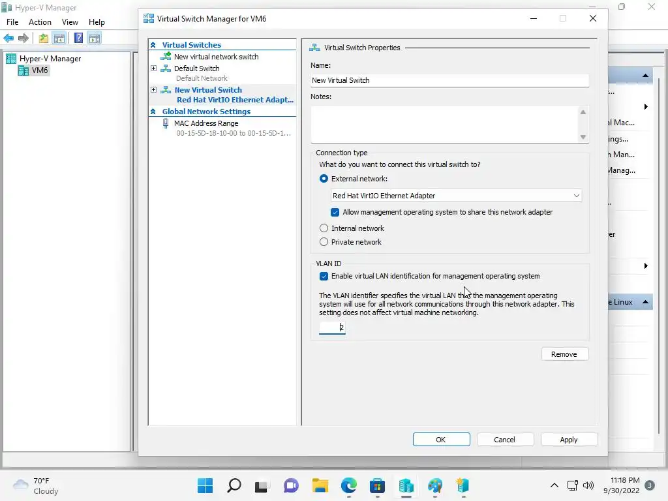This screenshot has width=668, height=501.
Task: Collapse the Global Network Settings section
Action: click(x=153, y=111)
